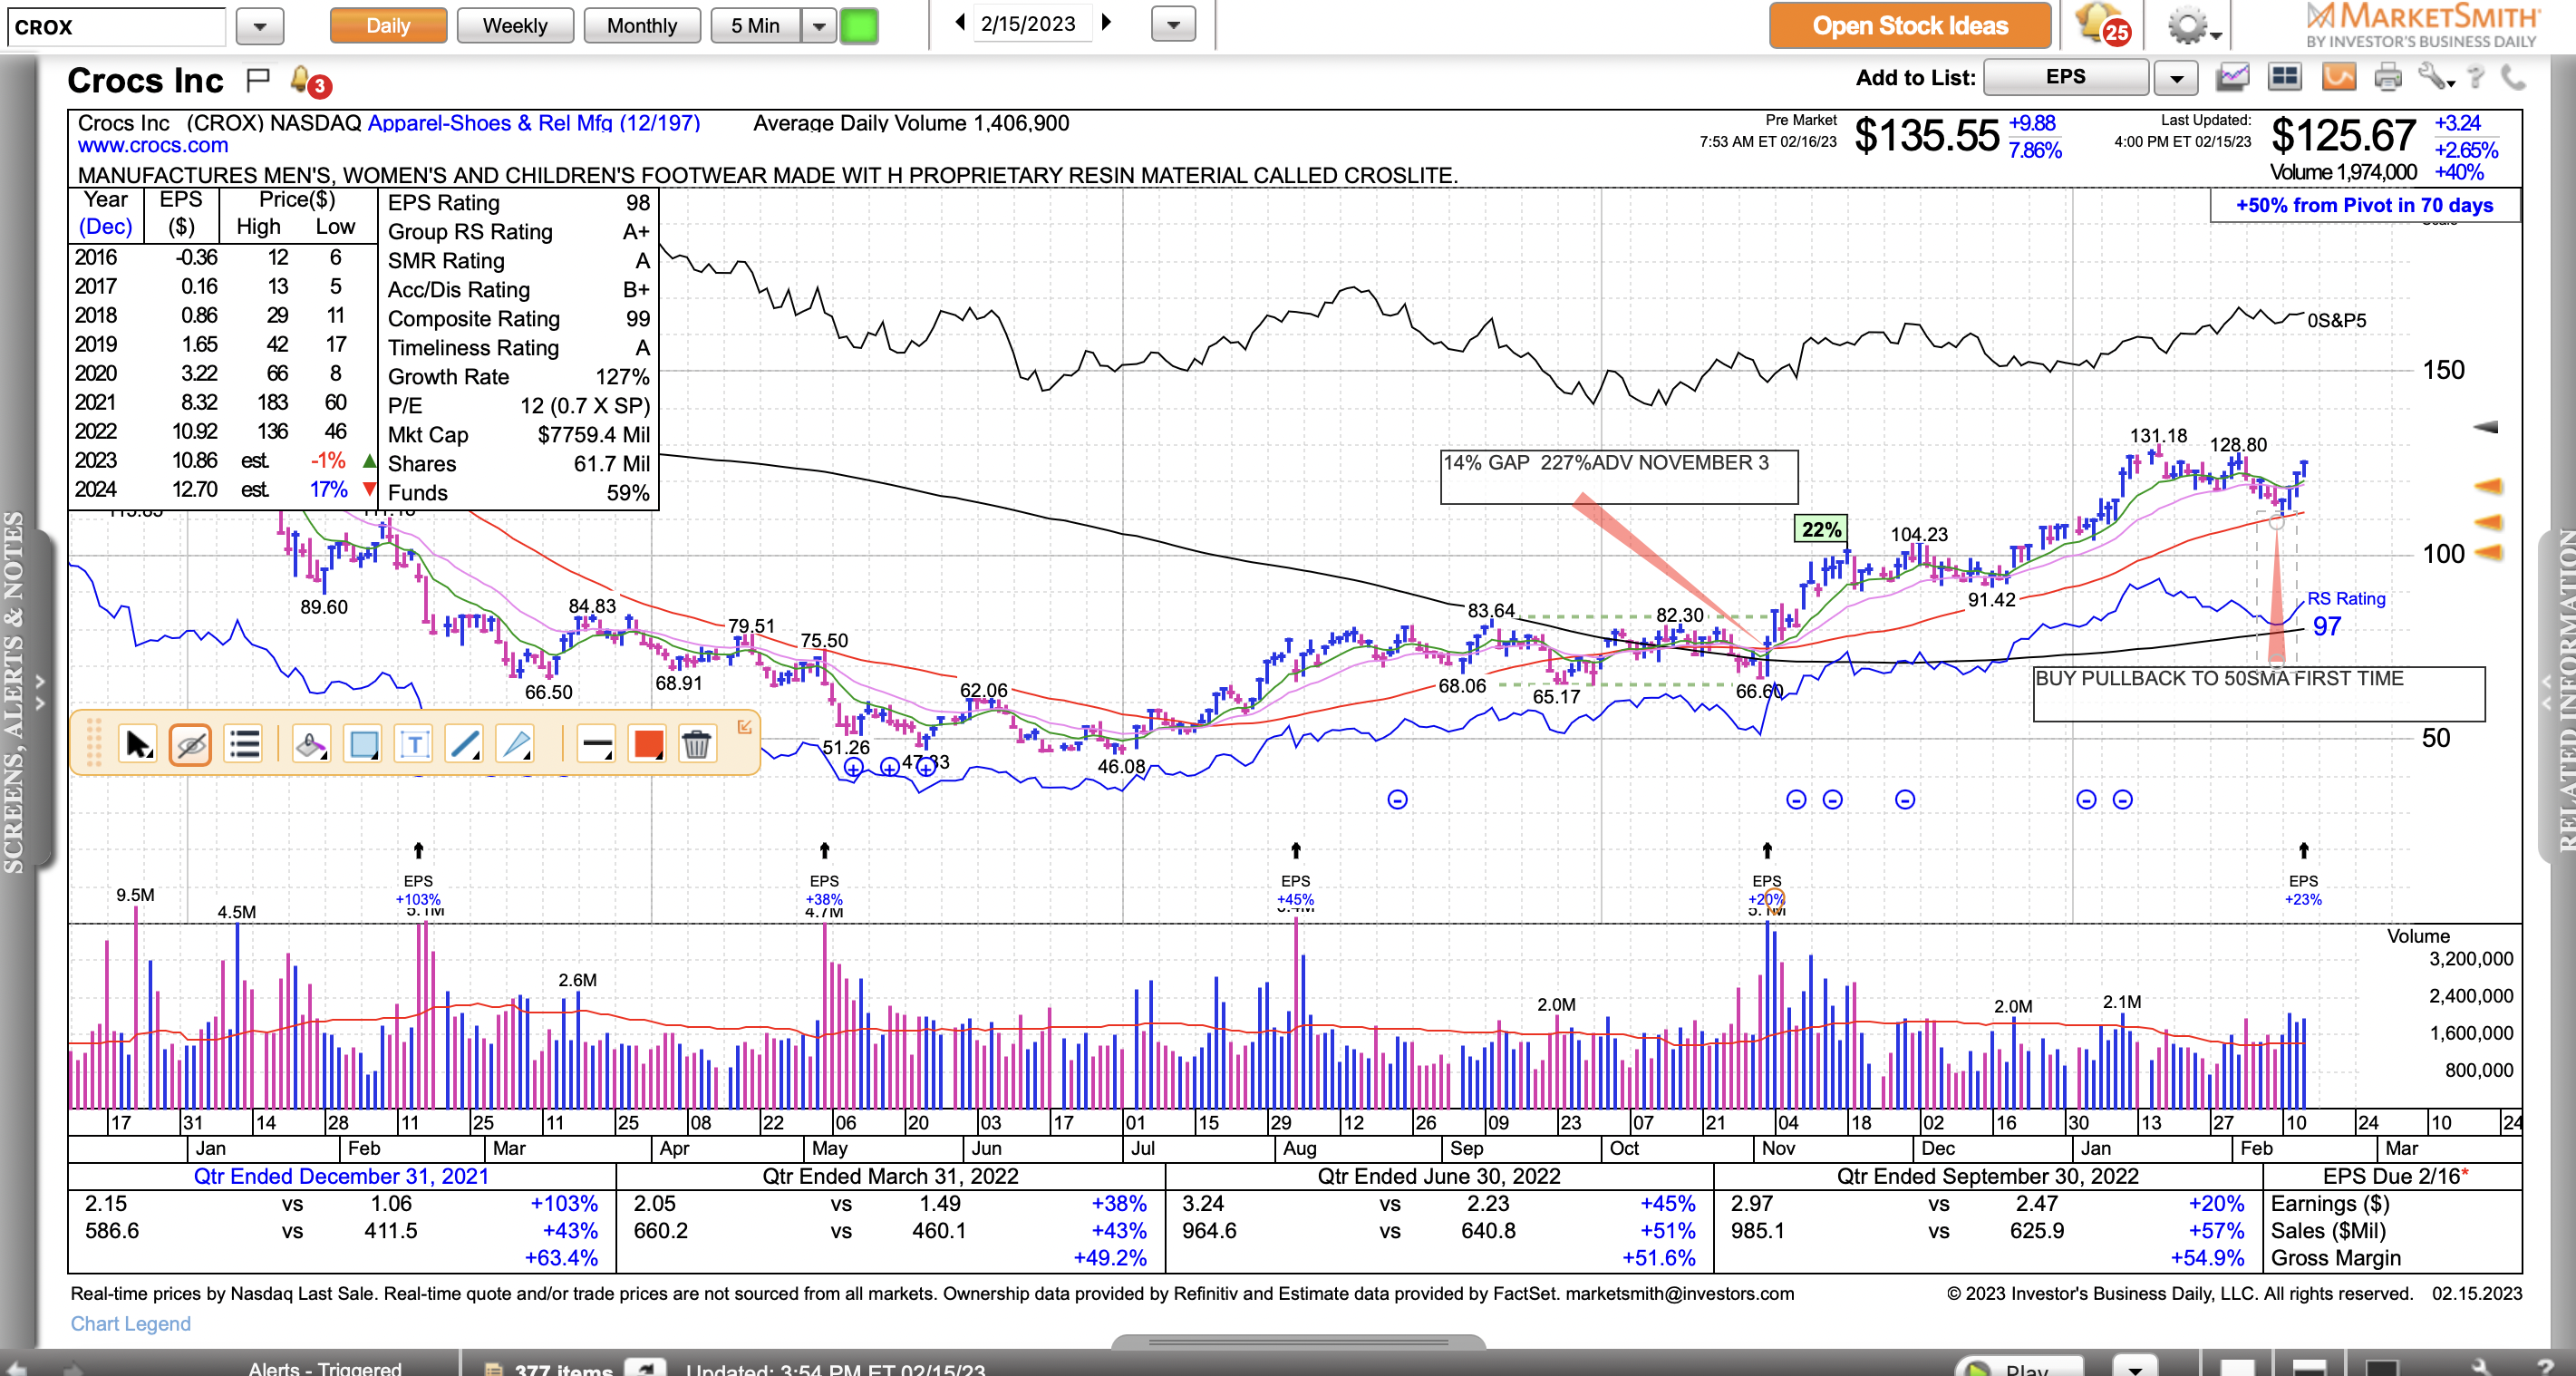Click the $135.55 pre-market price

pos(1926,136)
